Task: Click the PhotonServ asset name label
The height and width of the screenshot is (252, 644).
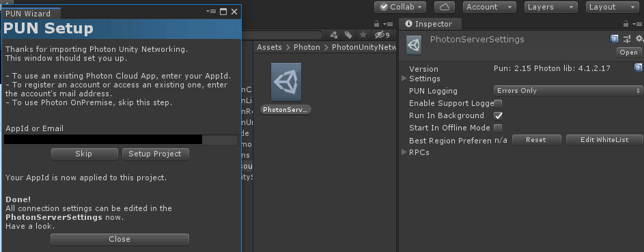Action: pyautogui.click(x=286, y=109)
